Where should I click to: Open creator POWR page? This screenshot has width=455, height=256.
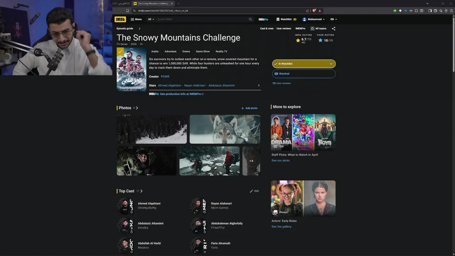[x=165, y=76]
